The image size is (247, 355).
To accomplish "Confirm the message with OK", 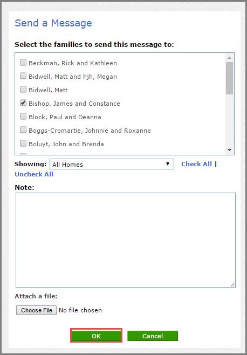I will (96, 336).
